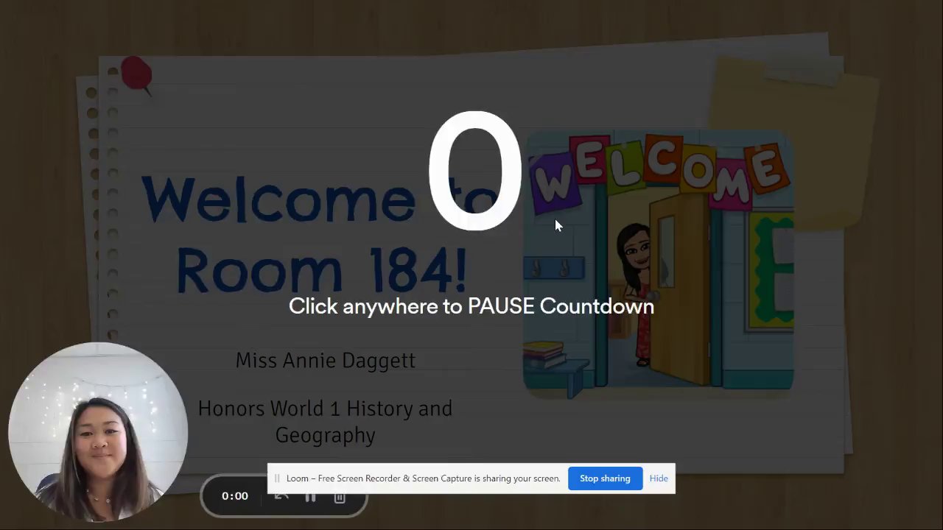Restart recording using the undo arrow icon
Image resolution: width=943 pixels, height=530 pixels.
click(x=281, y=497)
